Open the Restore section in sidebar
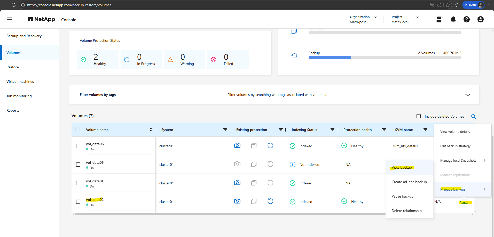 [x=13, y=67]
